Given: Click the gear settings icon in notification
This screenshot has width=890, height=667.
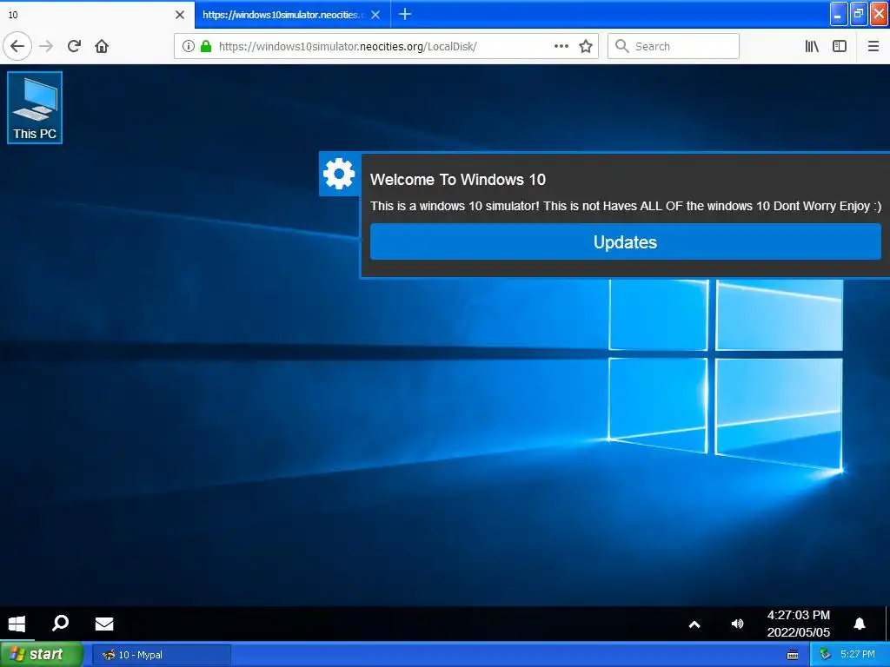Looking at the screenshot, I should (340, 174).
